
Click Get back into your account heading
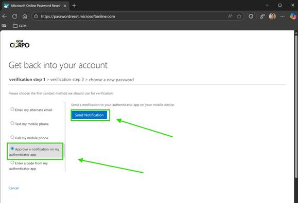(x=58, y=65)
